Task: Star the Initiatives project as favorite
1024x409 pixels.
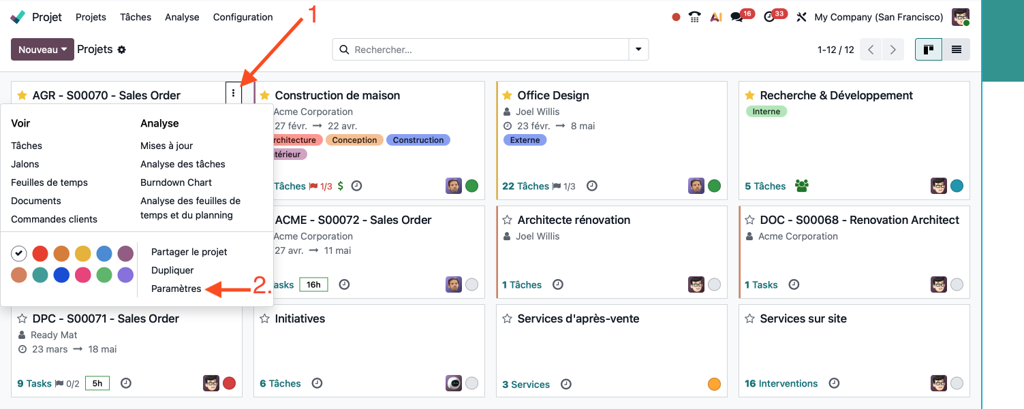Action: pos(264,318)
